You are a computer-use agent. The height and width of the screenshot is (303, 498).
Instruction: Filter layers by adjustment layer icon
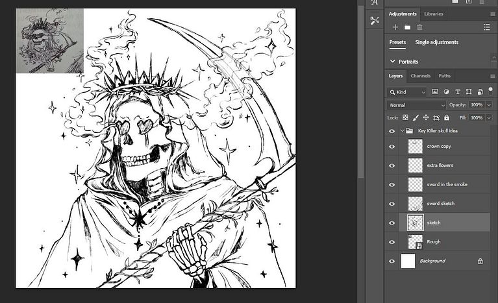click(x=447, y=92)
